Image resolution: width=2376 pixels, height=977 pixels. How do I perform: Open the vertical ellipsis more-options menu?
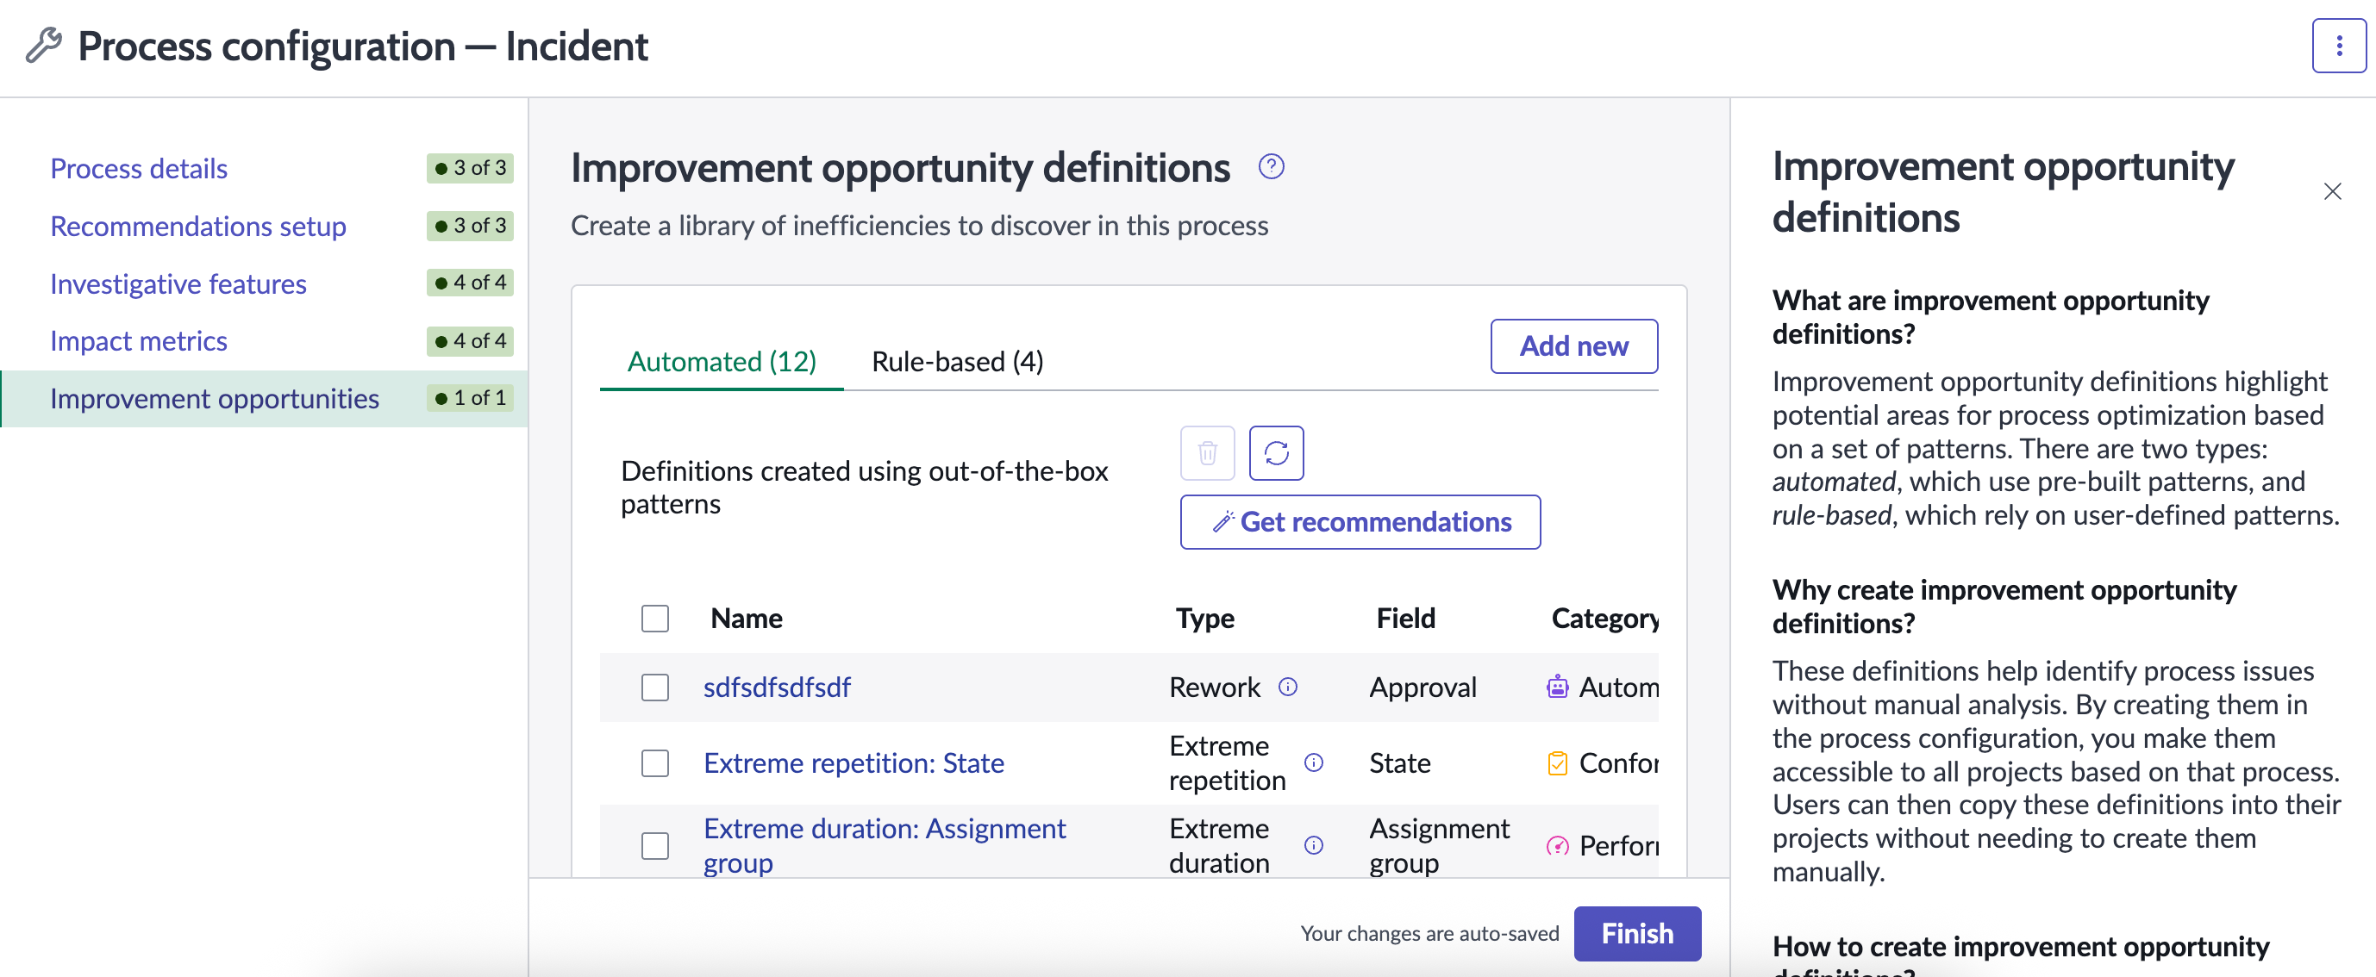[2337, 46]
